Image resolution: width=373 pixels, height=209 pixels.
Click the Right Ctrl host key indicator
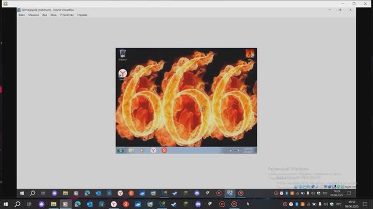(350, 187)
